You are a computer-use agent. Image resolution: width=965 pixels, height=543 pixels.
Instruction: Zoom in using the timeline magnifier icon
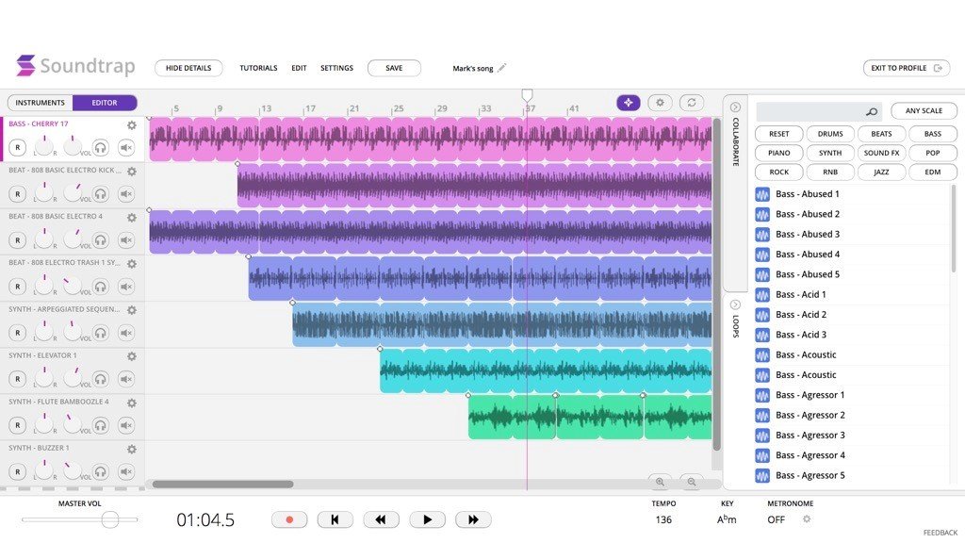click(662, 481)
